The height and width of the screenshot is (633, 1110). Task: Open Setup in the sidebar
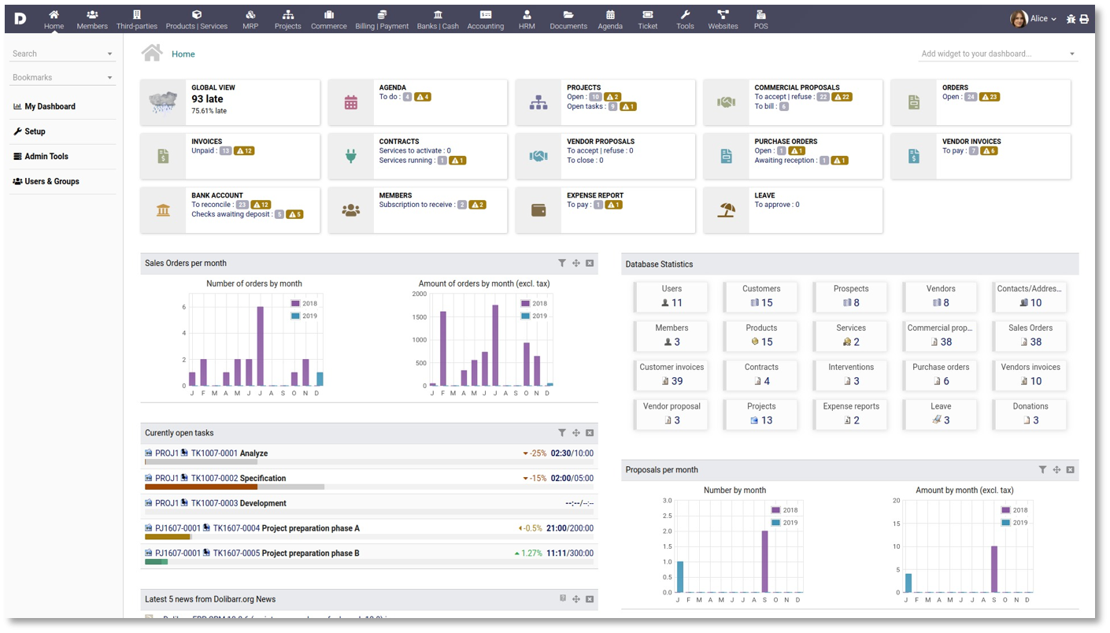[30, 131]
